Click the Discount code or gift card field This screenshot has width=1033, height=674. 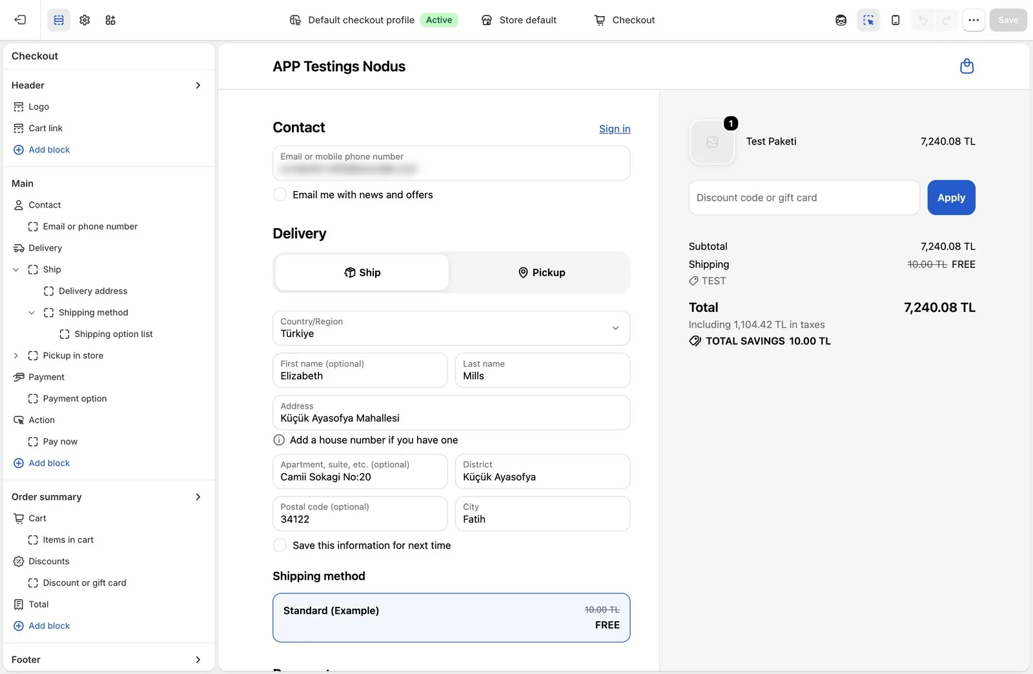click(804, 198)
